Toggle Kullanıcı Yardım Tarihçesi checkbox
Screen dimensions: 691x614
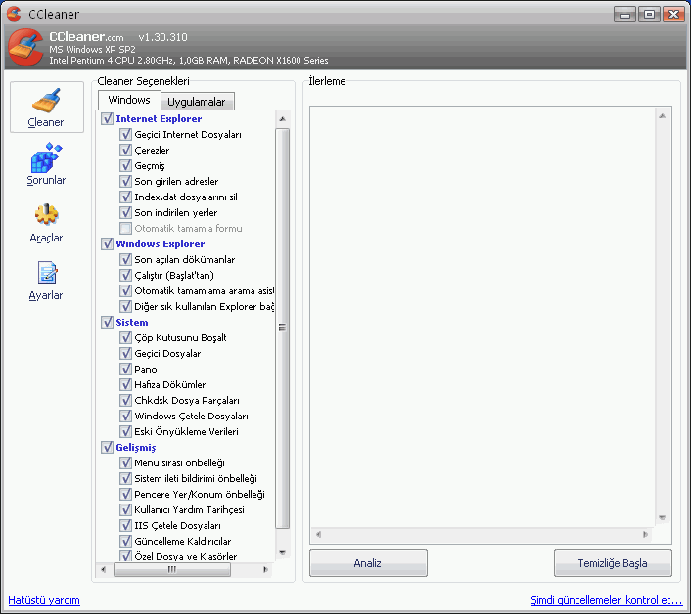click(125, 509)
